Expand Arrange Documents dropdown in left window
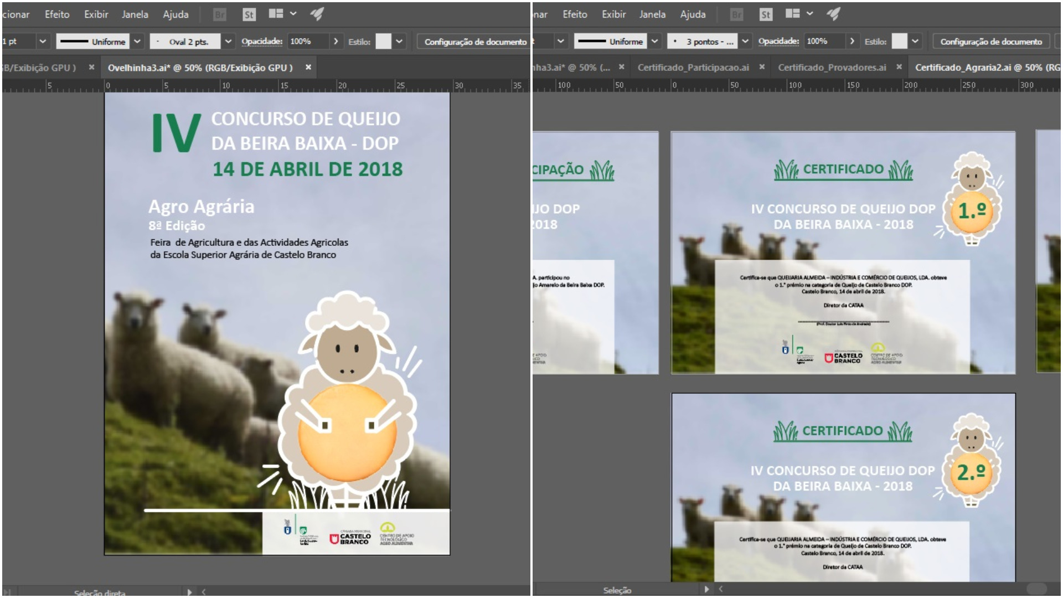Image resolution: width=1063 pixels, height=598 pixels. point(293,14)
